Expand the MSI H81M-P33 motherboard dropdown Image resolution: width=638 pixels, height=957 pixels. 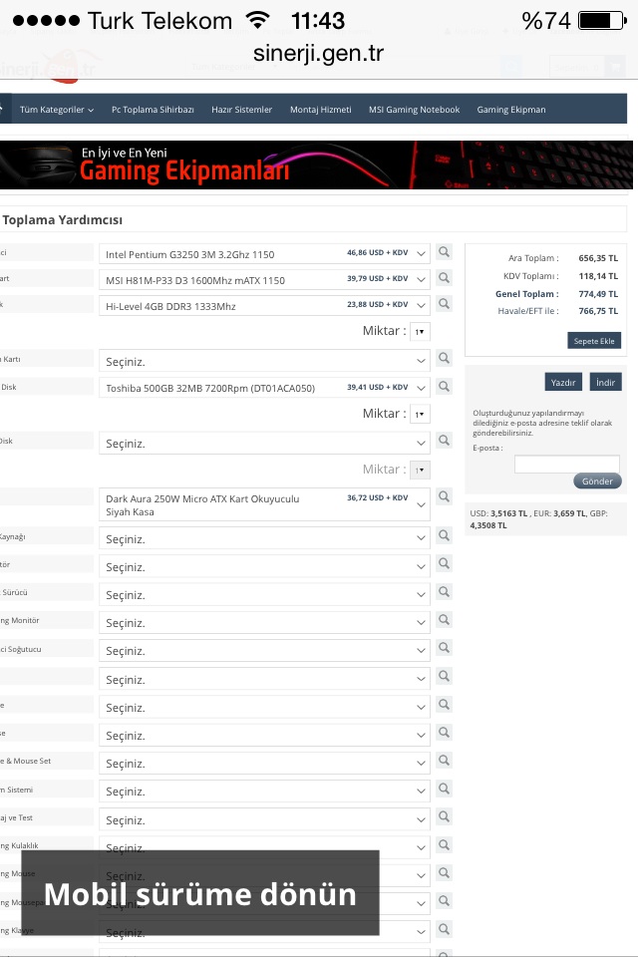tap(264, 280)
